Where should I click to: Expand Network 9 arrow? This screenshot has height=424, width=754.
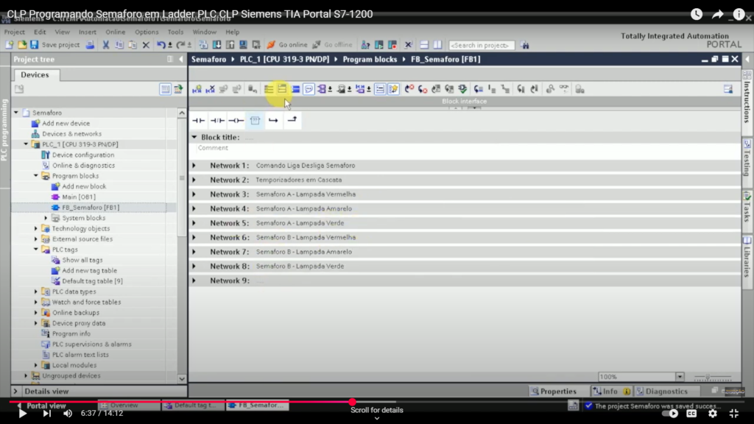194,280
